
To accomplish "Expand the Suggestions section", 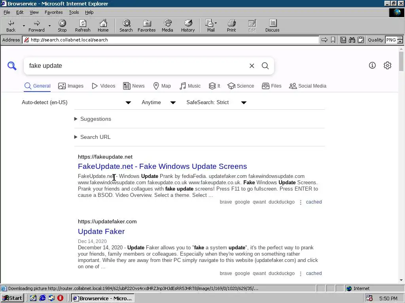I will coord(93,119).
